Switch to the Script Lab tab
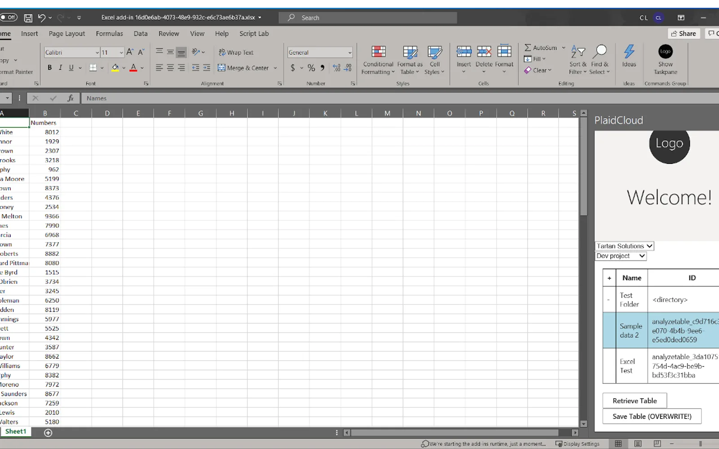 pos(254,34)
